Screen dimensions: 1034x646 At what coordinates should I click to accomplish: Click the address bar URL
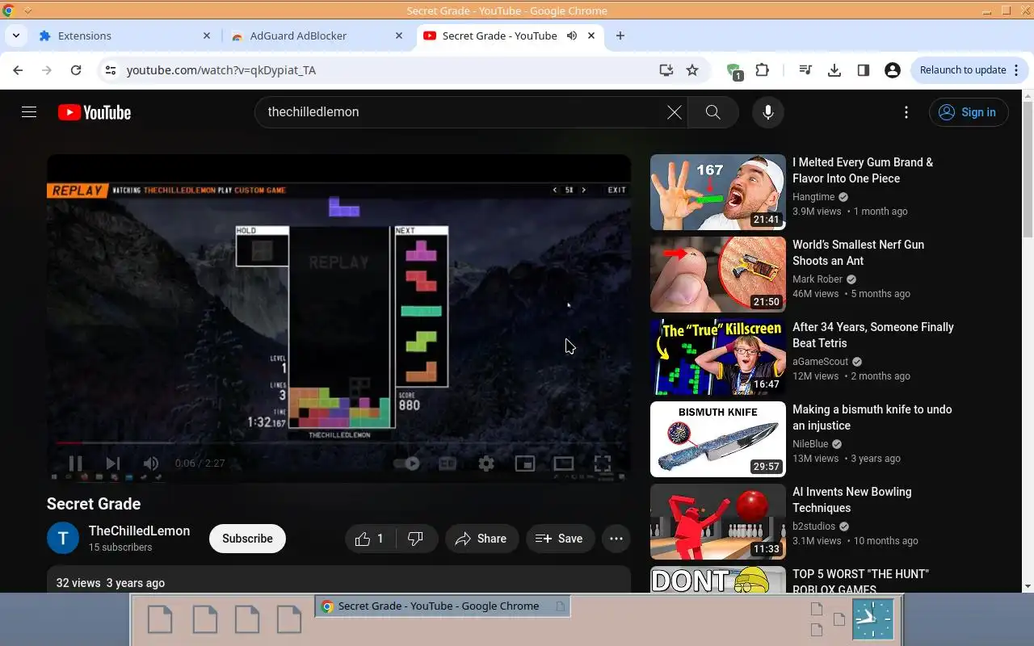coord(221,70)
